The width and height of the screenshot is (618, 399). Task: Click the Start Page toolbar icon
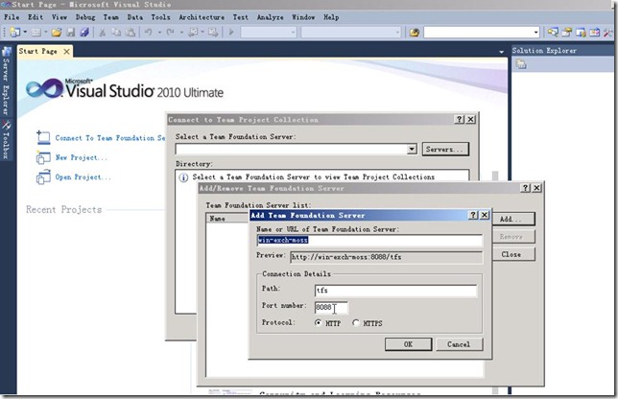point(594,33)
